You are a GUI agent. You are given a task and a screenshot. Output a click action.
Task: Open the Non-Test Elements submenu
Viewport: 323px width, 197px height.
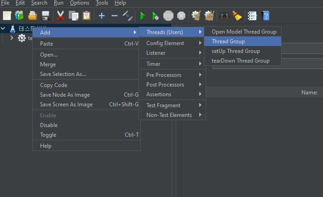172,115
